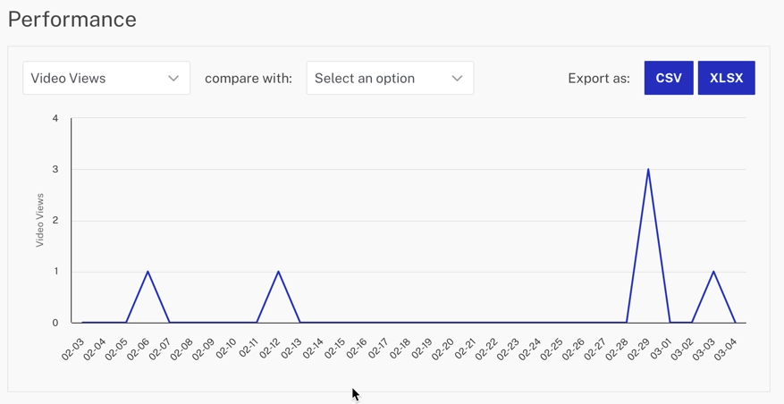
Task: Click the 'compare with:' label
Action: pos(249,79)
